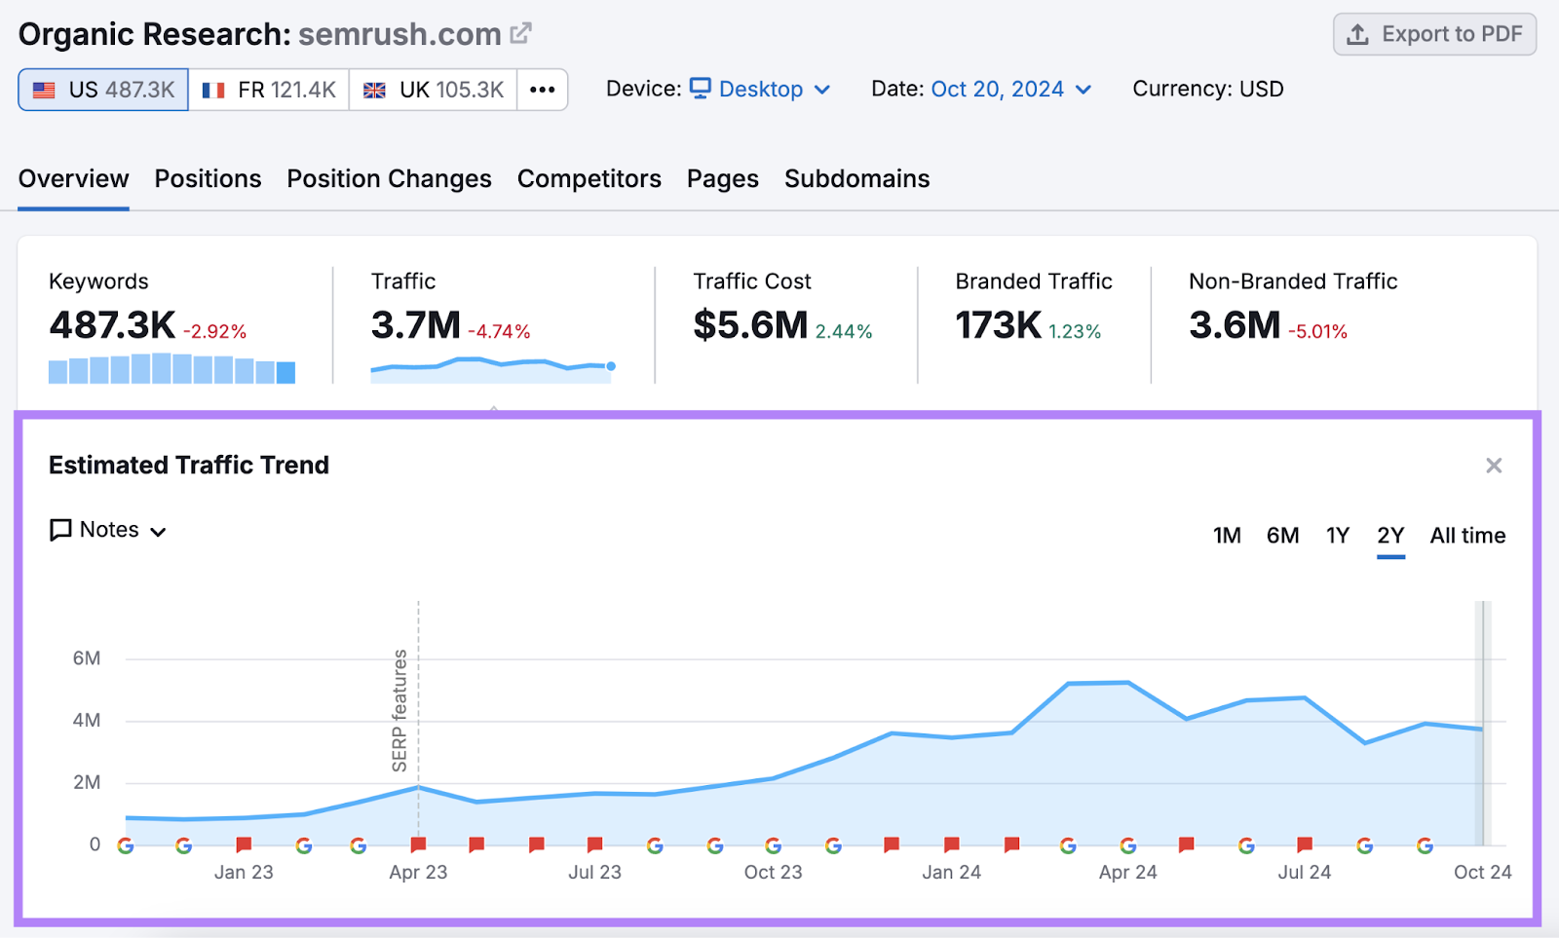Close the Estimated Traffic Trend panel
The height and width of the screenshot is (938, 1559).
(x=1494, y=466)
